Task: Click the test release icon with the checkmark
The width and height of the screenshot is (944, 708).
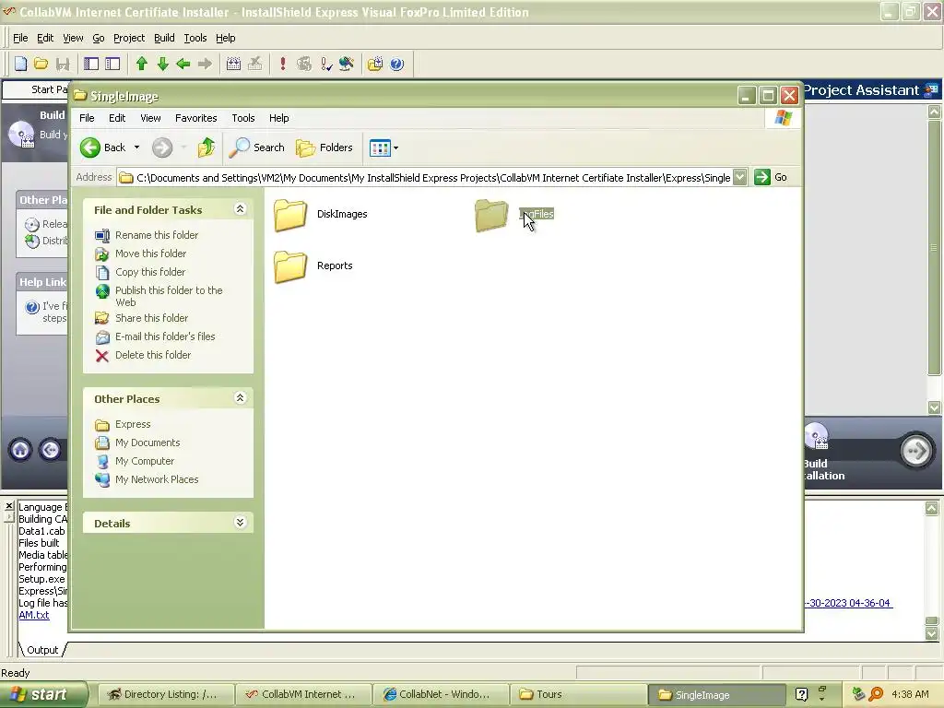Action: tap(325, 64)
